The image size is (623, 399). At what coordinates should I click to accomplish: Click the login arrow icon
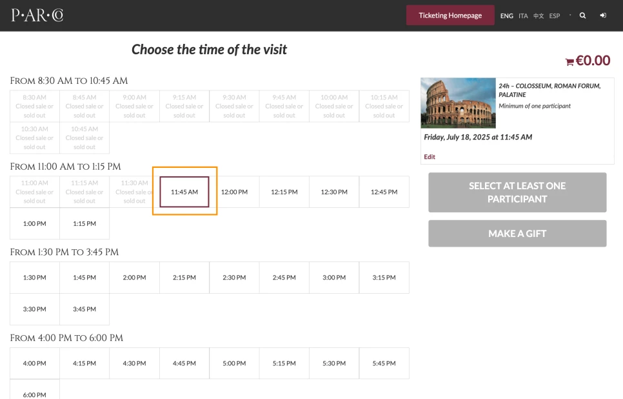point(603,15)
